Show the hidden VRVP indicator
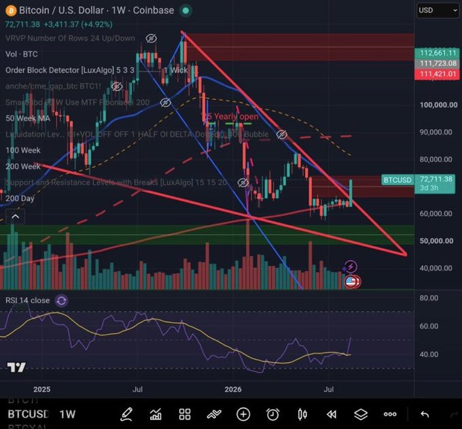The height and width of the screenshot is (429, 462). (151, 38)
